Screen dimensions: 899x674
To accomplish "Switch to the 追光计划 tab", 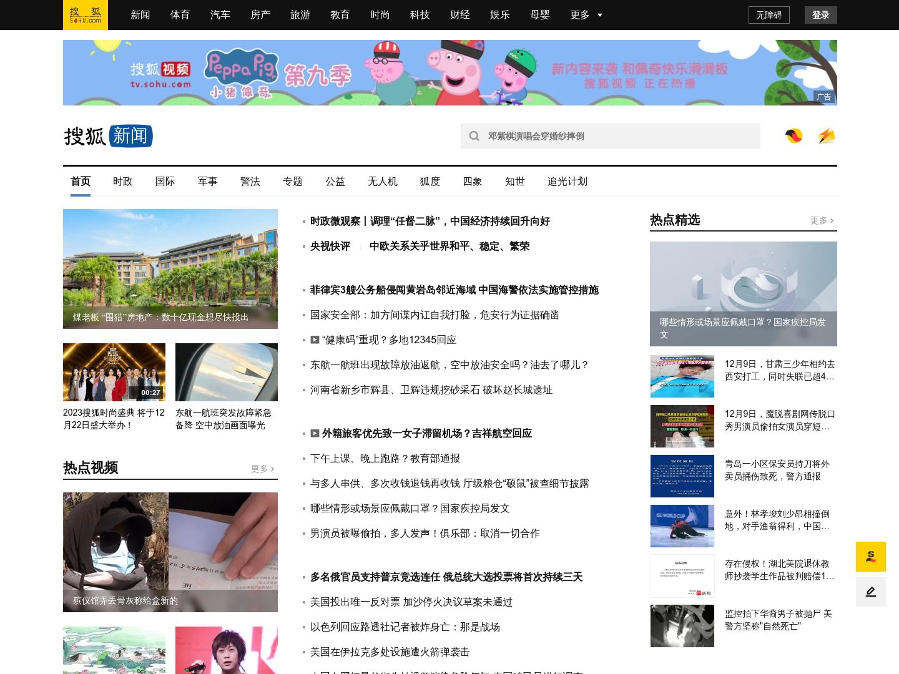I will click(x=567, y=182).
